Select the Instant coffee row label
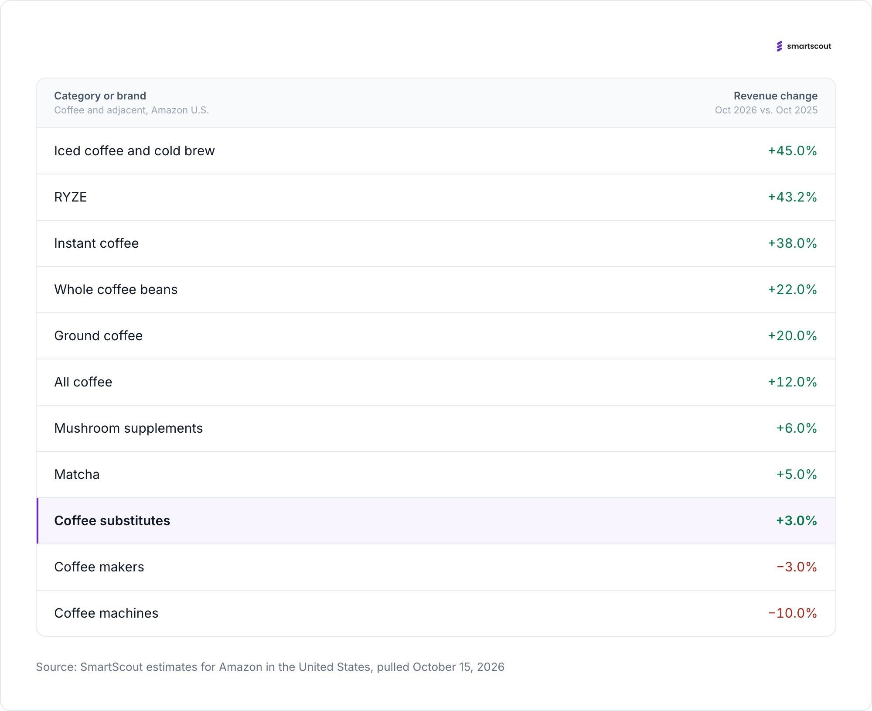Image resolution: width=872 pixels, height=711 pixels. (96, 243)
